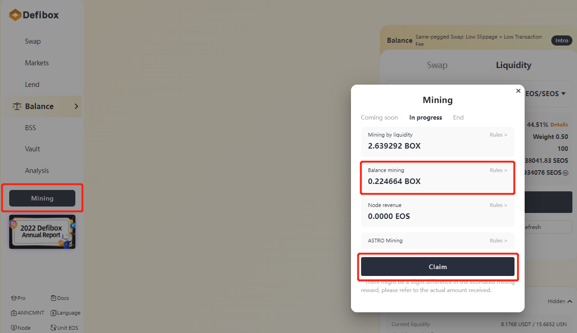The width and height of the screenshot is (577, 333).
Task: Change language via Language icon
Action: [53, 313]
